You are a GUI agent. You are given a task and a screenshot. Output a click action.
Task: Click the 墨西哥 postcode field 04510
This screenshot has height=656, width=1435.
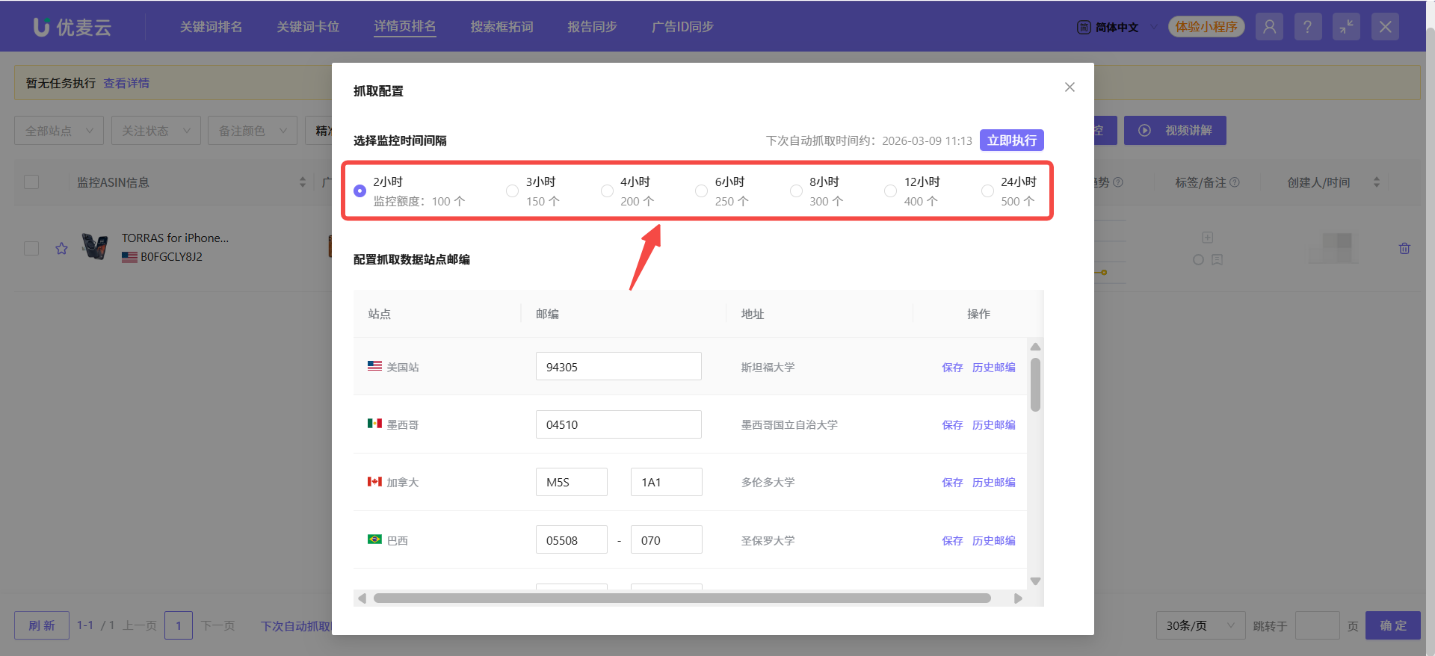coord(619,424)
